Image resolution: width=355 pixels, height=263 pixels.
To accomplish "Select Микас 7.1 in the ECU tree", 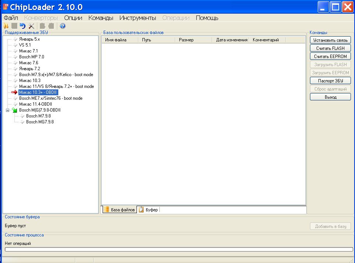I will click(x=28, y=51).
